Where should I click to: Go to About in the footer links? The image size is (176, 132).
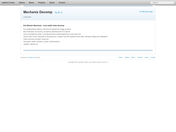pyautogui.click(x=146, y=57)
